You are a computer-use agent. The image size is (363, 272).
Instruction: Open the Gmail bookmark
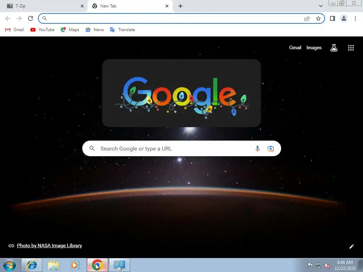click(15, 30)
